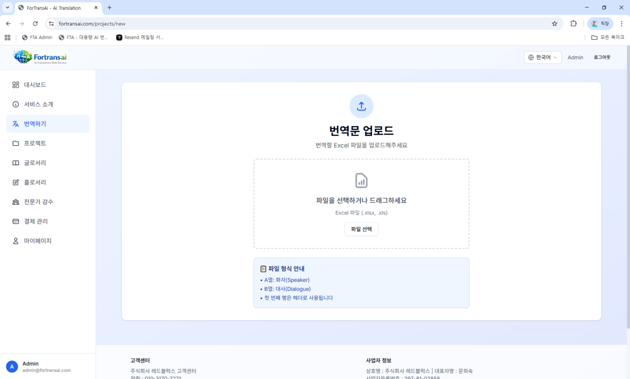View site information icon in the address bar
This screenshot has height=379, width=630.
coord(51,24)
